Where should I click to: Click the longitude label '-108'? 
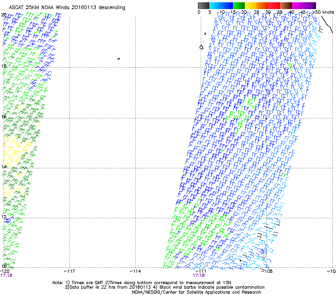pos(267,271)
